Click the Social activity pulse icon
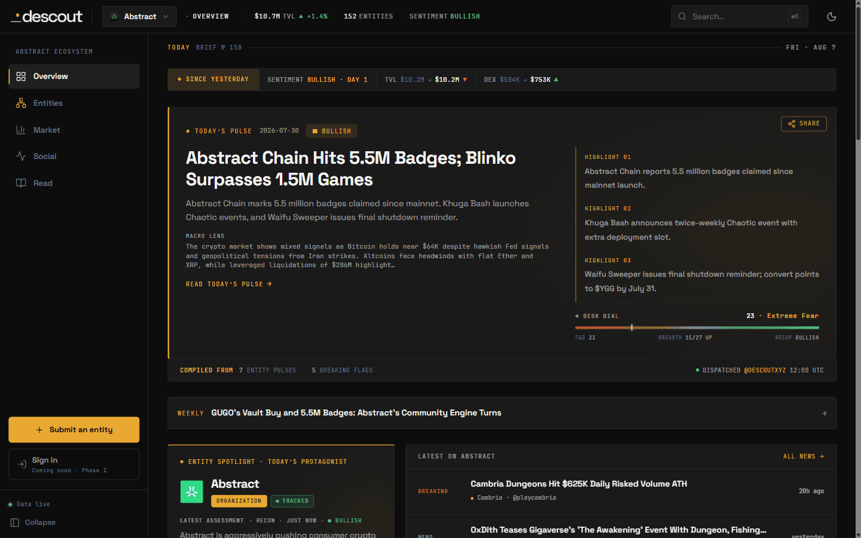 21,157
